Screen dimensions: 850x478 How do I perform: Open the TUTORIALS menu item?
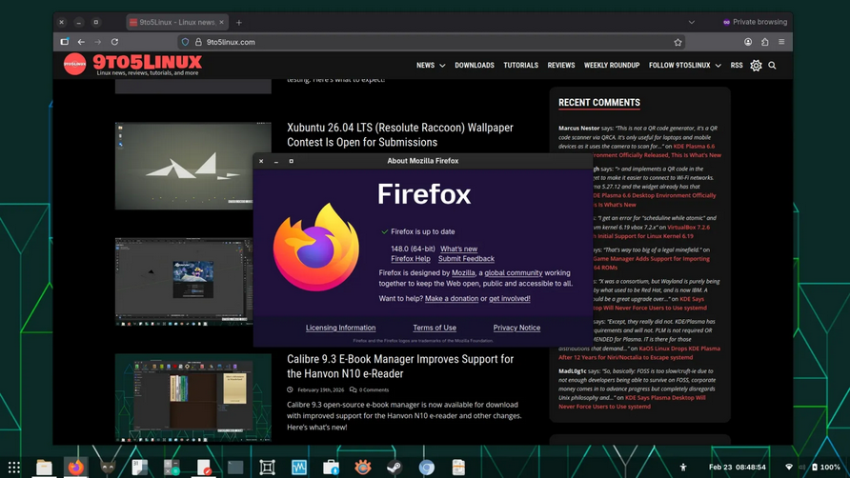[520, 66]
